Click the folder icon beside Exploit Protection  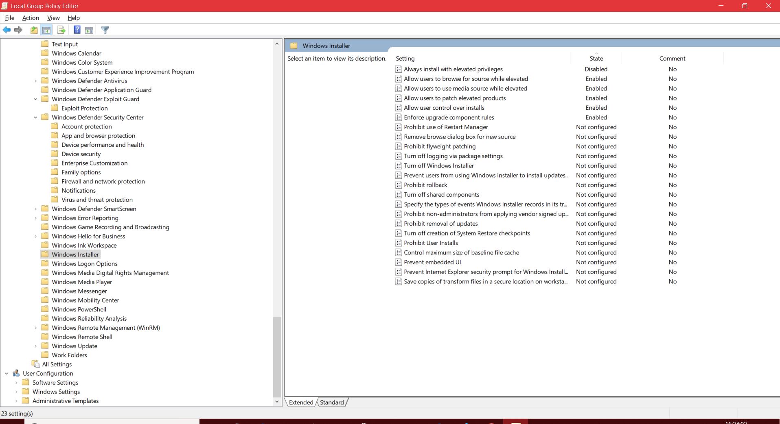(x=55, y=108)
